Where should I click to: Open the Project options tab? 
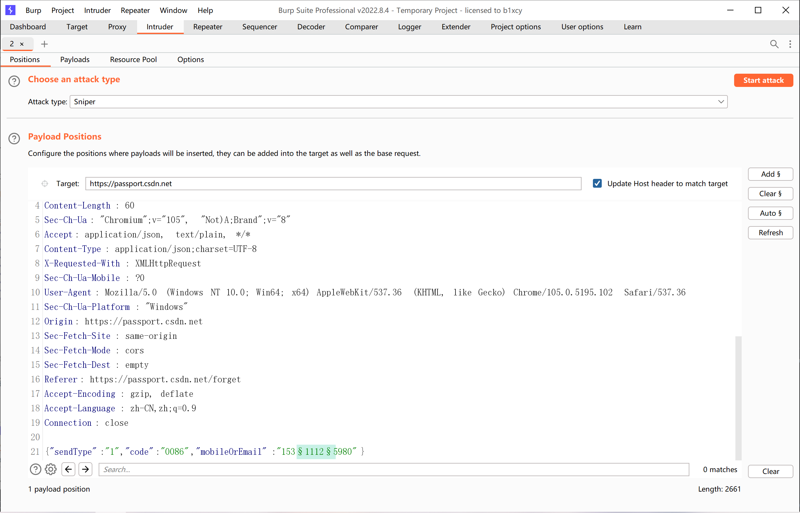pyautogui.click(x=516, y=27)
